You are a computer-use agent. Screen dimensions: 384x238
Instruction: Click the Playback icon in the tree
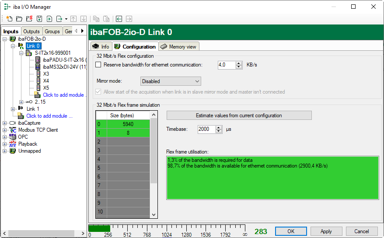point(13,144)
